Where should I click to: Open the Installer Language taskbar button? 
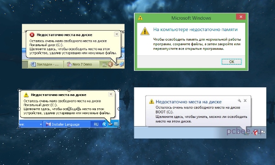click(67, 124)
